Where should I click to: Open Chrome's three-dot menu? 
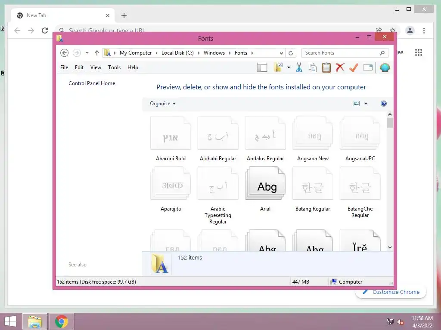click(424, 31)
